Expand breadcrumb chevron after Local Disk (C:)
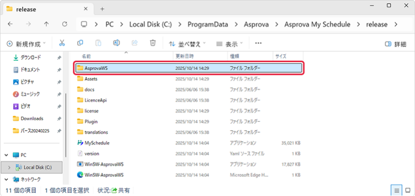The height and width of the screenshot is (196, 415). (180, 24)
